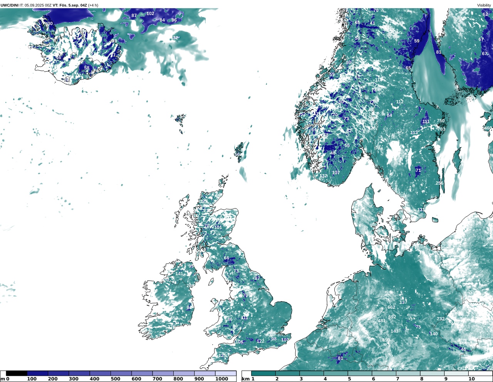The width and height of the screenshot is (493, 382).
Task: Click the map value '102' north of Iceland
Action: coord(150,13)
